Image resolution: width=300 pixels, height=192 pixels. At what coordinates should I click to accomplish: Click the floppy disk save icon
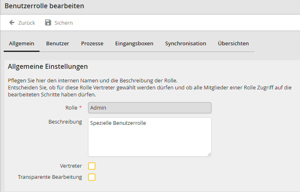[x=48, y=23]
